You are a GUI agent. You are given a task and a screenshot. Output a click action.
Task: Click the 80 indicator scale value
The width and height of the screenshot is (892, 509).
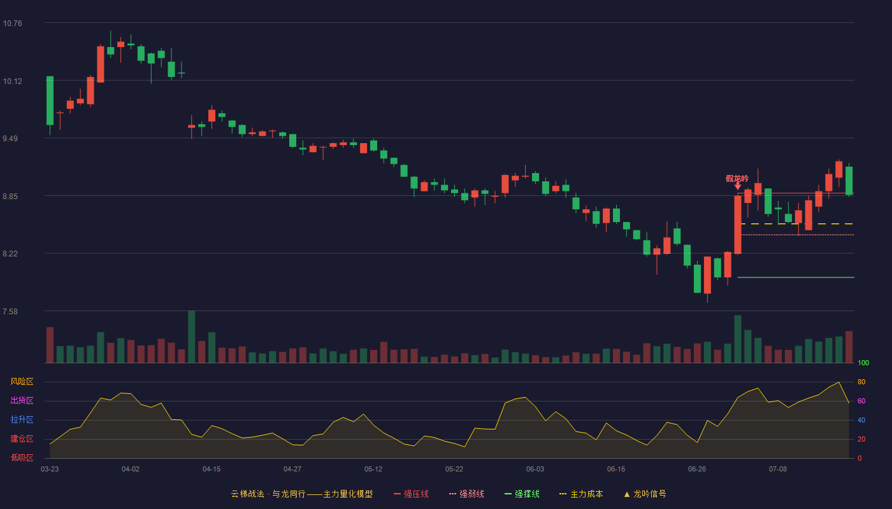[x=861, y=382]
